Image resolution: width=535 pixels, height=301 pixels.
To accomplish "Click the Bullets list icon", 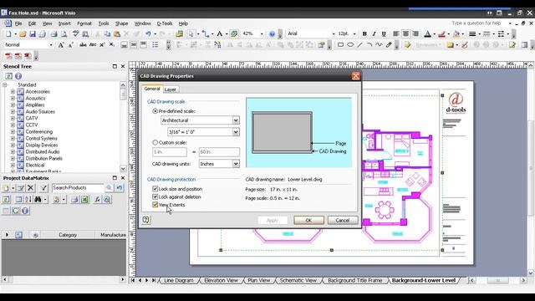I will point(155,44).
